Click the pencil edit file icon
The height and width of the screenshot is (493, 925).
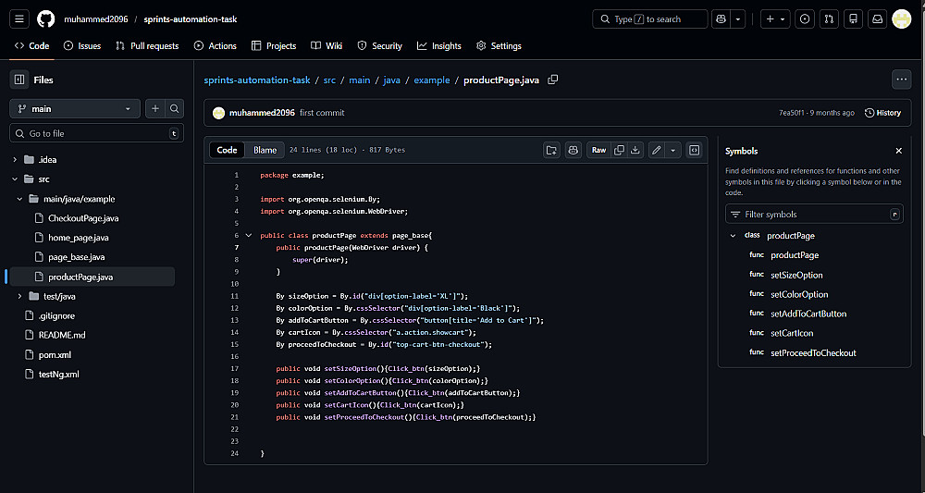tap(656, 150)
